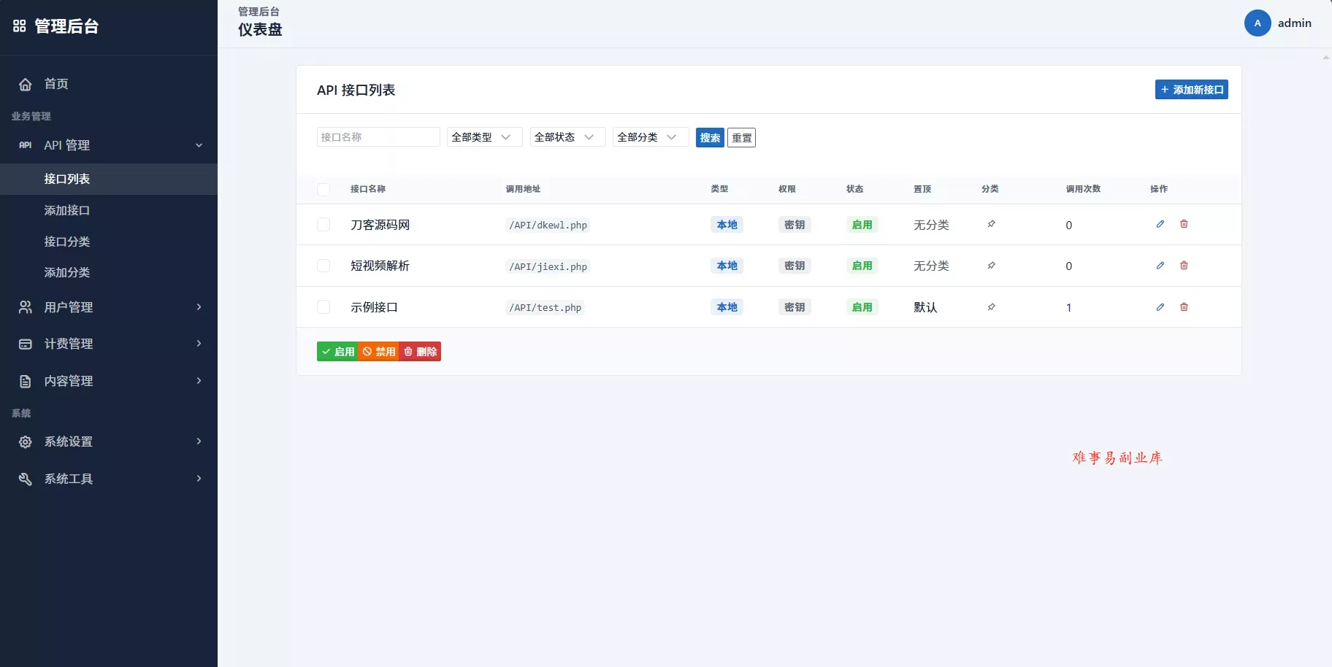Viewport: 1332px width, 667px height.
Task: Edit the 示例接口 interface with pencil icon
Action: tap(1160, 307)
